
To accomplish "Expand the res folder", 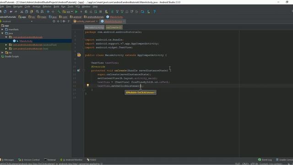I will pyautogui.click(x=2, y=53).
